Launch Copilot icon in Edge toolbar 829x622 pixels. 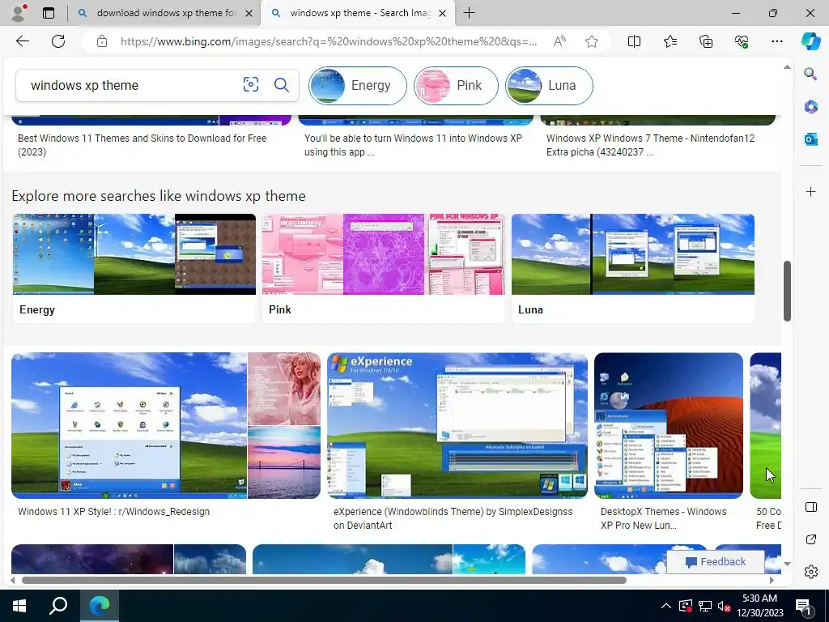pos(810,41)
